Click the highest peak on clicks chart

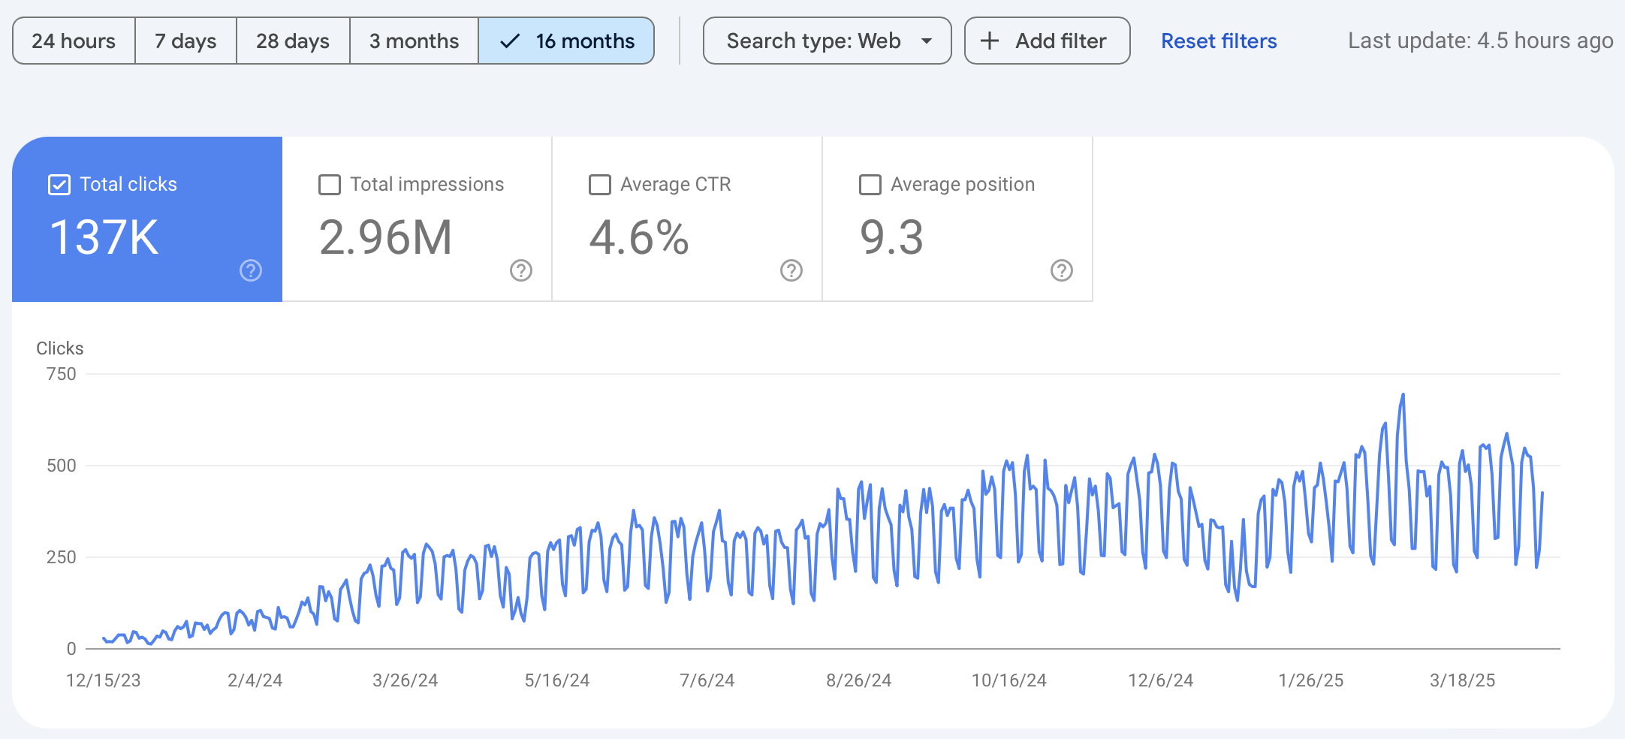1403,395
